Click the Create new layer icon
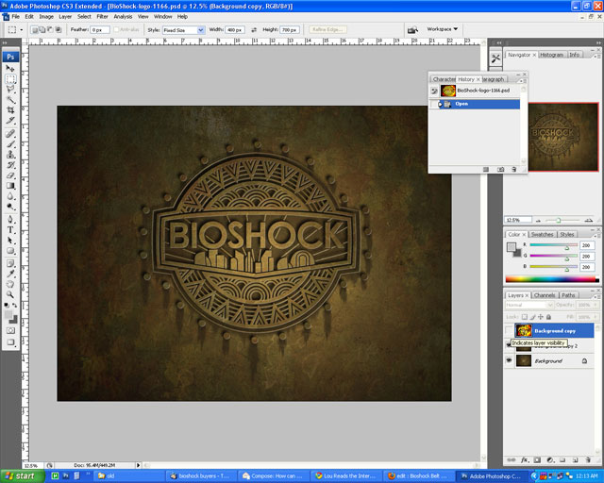This screenshot has height=483, width=604. click(575, 460)
